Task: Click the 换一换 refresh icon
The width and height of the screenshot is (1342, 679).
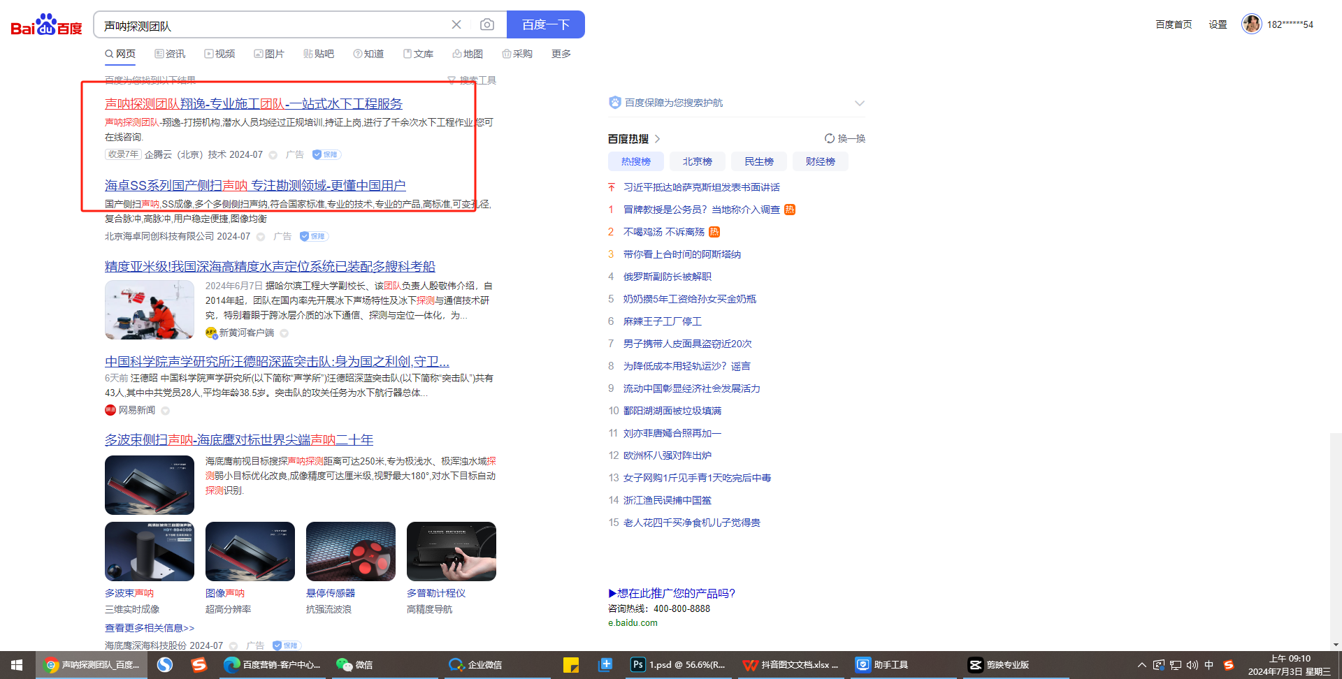Action: (830, 138)
